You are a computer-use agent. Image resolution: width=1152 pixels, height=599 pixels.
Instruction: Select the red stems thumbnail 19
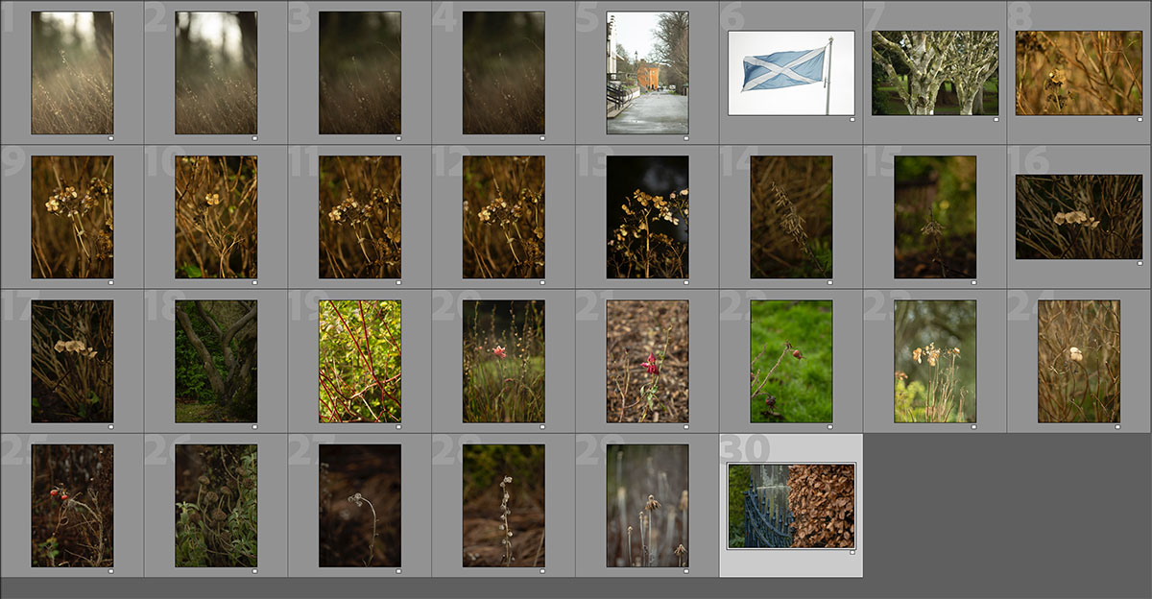pos(360,361)
